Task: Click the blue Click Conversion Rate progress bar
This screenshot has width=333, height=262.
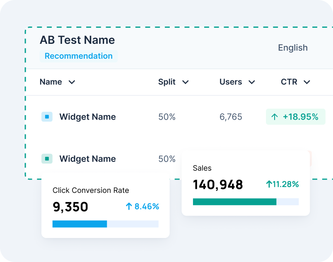Action: click(x=80, y=224)
